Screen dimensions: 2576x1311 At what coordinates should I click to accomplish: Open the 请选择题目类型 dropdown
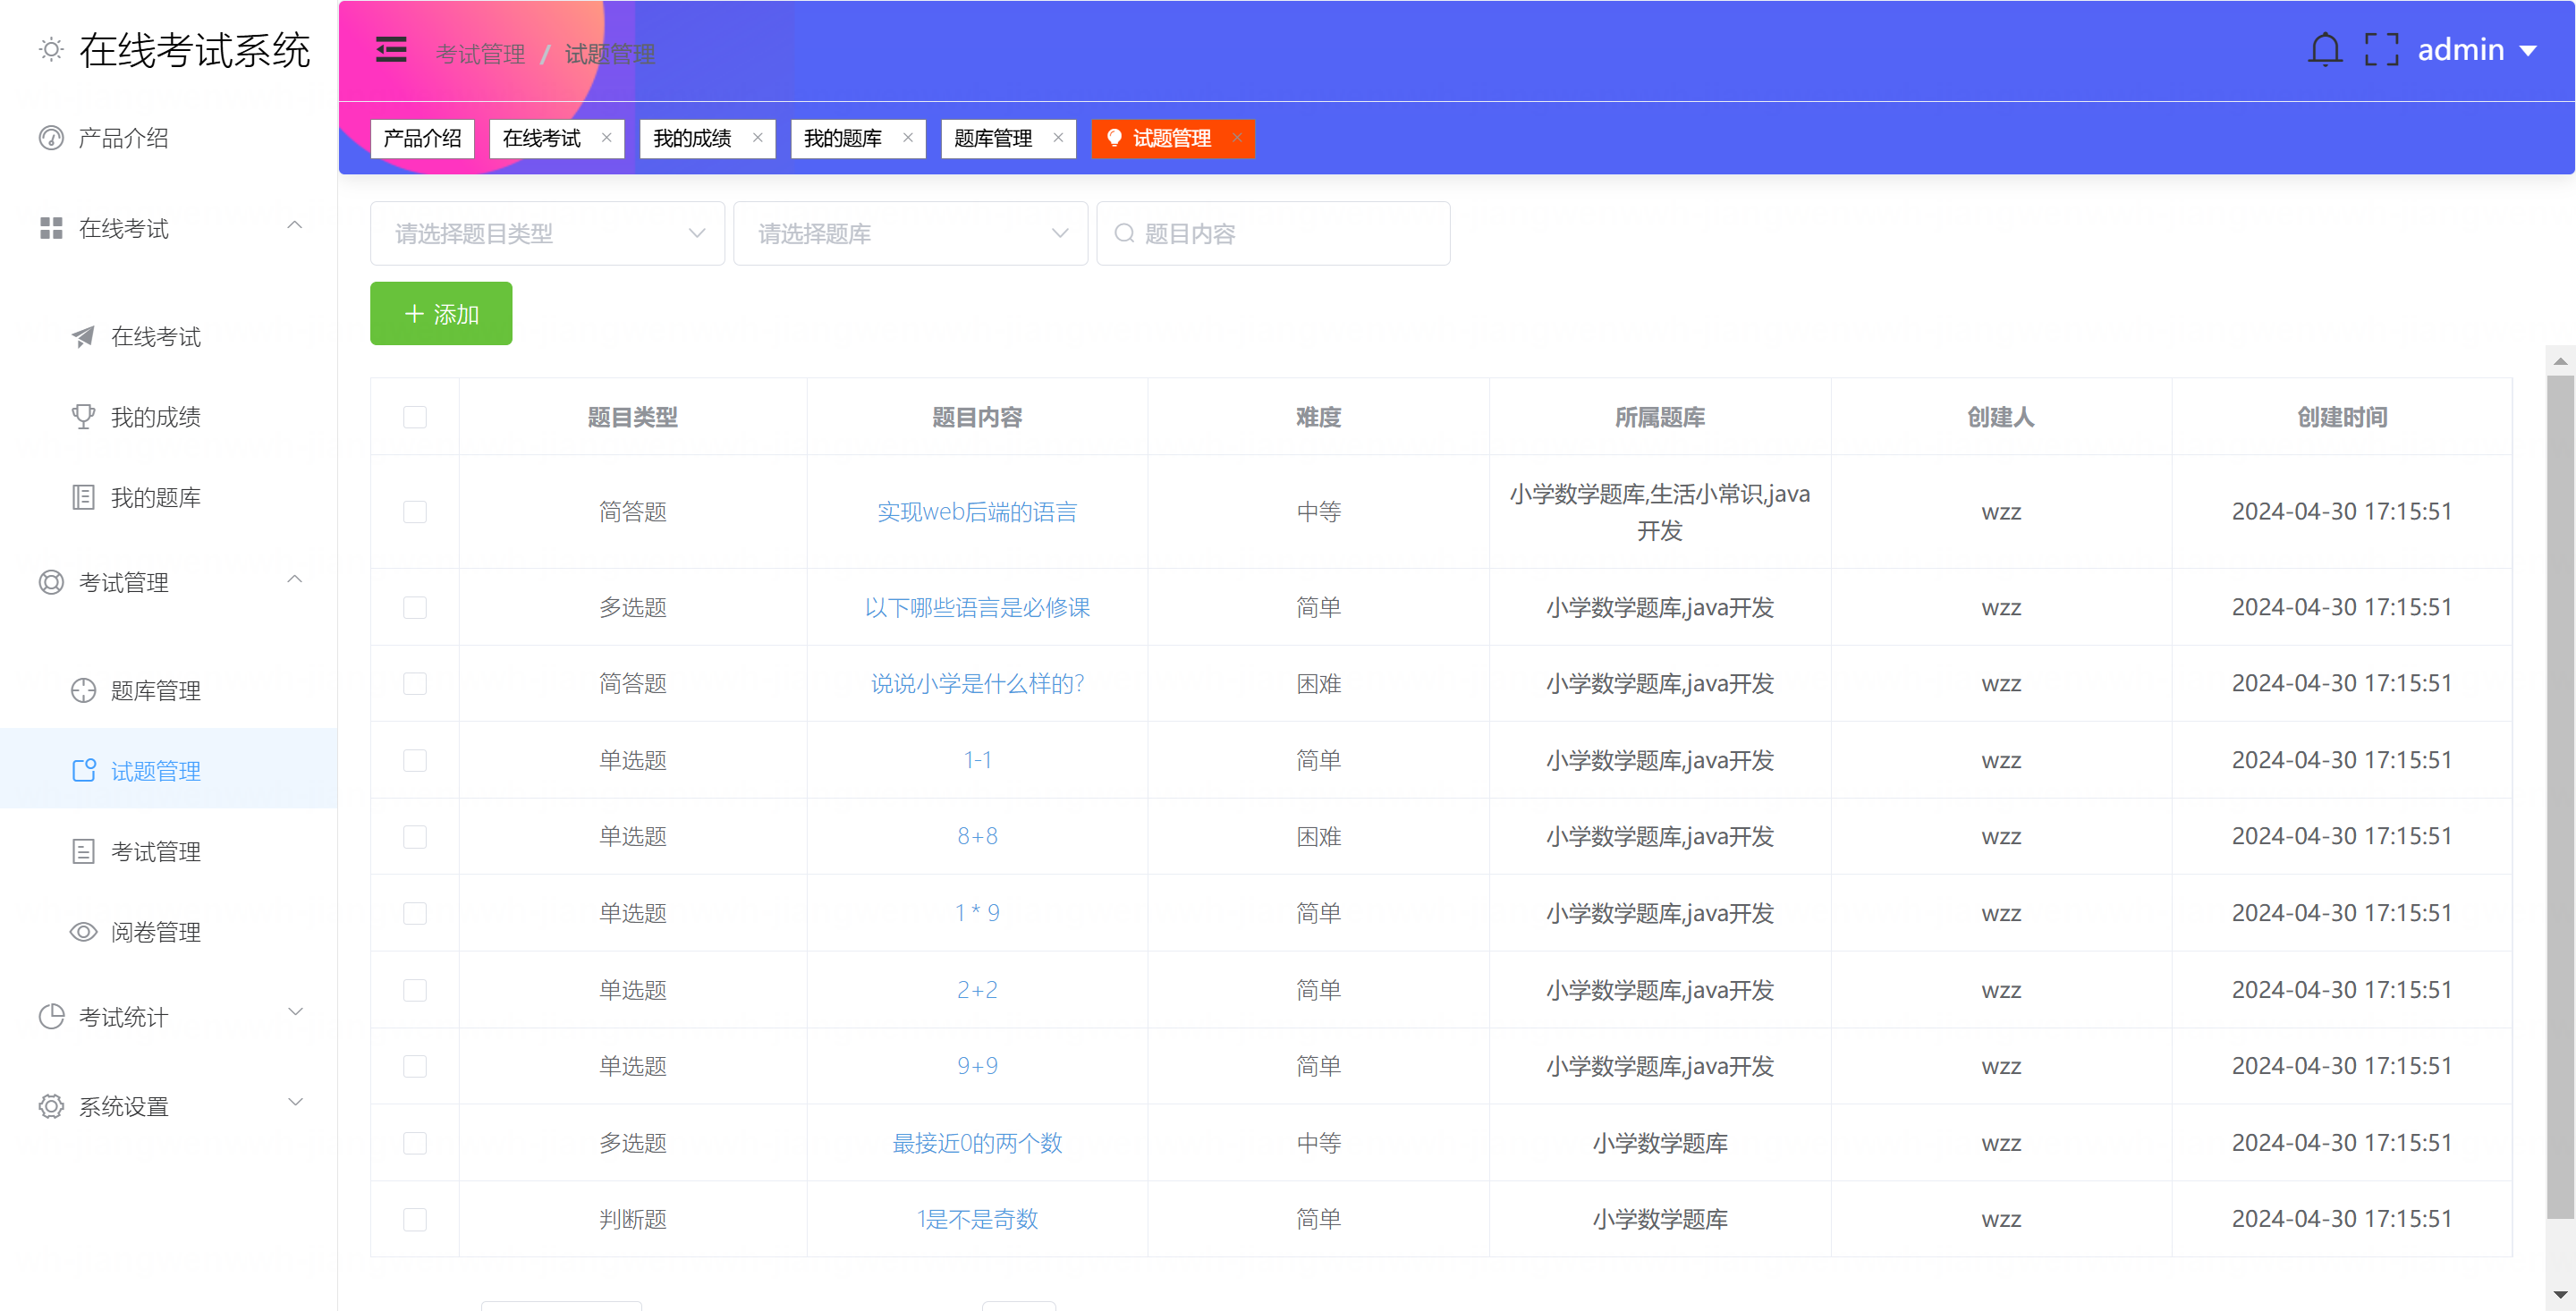click(547, 233)
